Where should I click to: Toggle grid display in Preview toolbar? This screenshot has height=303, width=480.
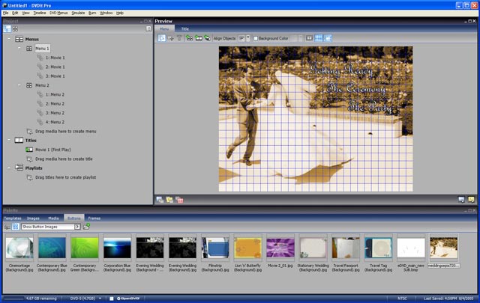319,37
